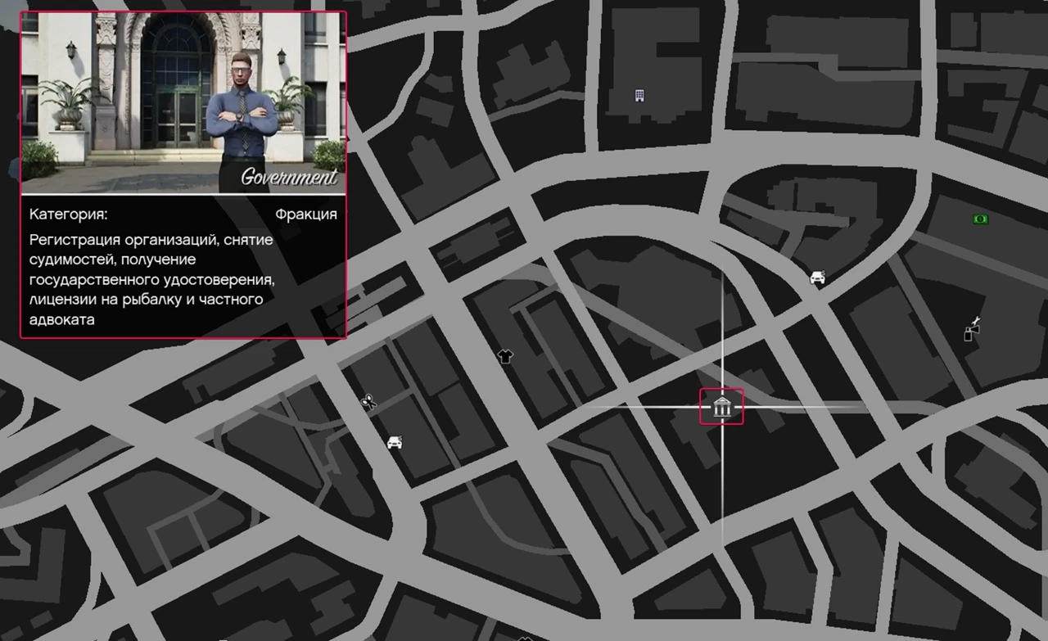
Task: Click the word адвоката in the description
Action: 62,319
